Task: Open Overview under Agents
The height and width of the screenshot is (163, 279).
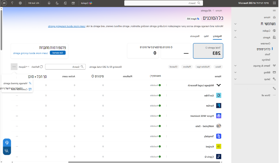Action: [x=265, y=44]
